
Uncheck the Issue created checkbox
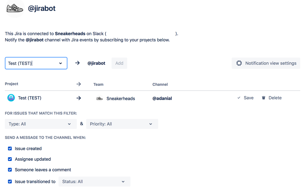point(10,148)
